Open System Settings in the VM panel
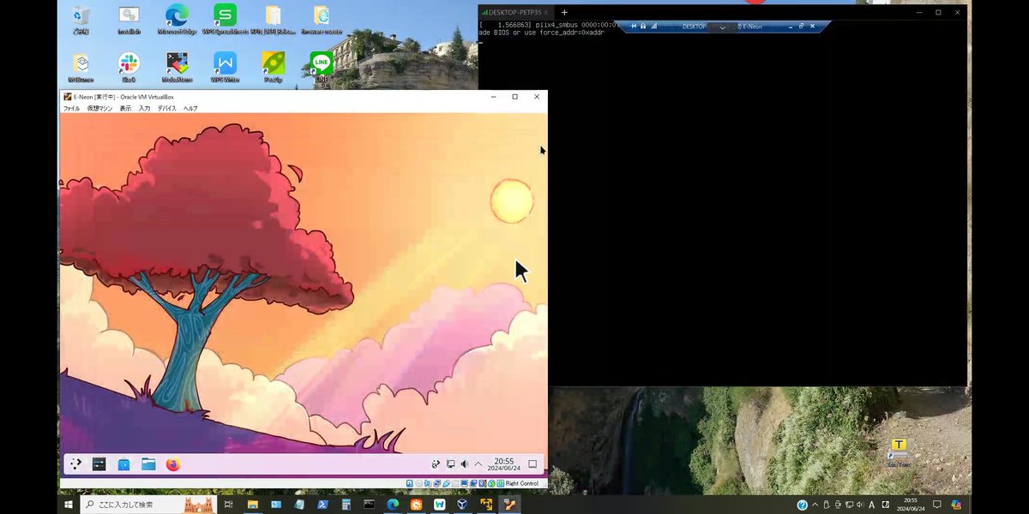This screenshot has height=514, width=1029. (x=99, y=464)
